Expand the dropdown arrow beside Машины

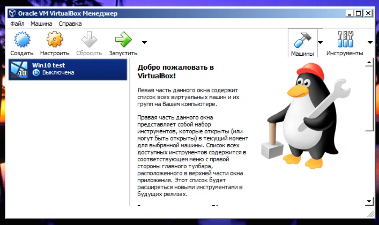pyautogui.click(x=320, y=42)
